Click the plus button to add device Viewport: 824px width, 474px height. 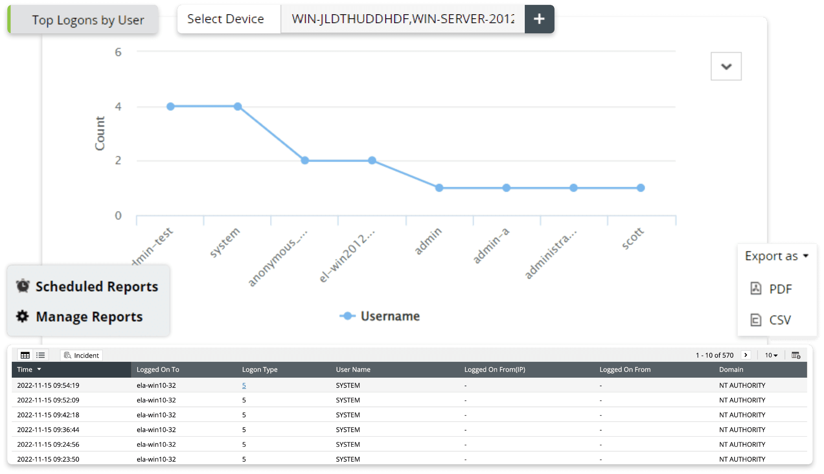tap(539, 19)
